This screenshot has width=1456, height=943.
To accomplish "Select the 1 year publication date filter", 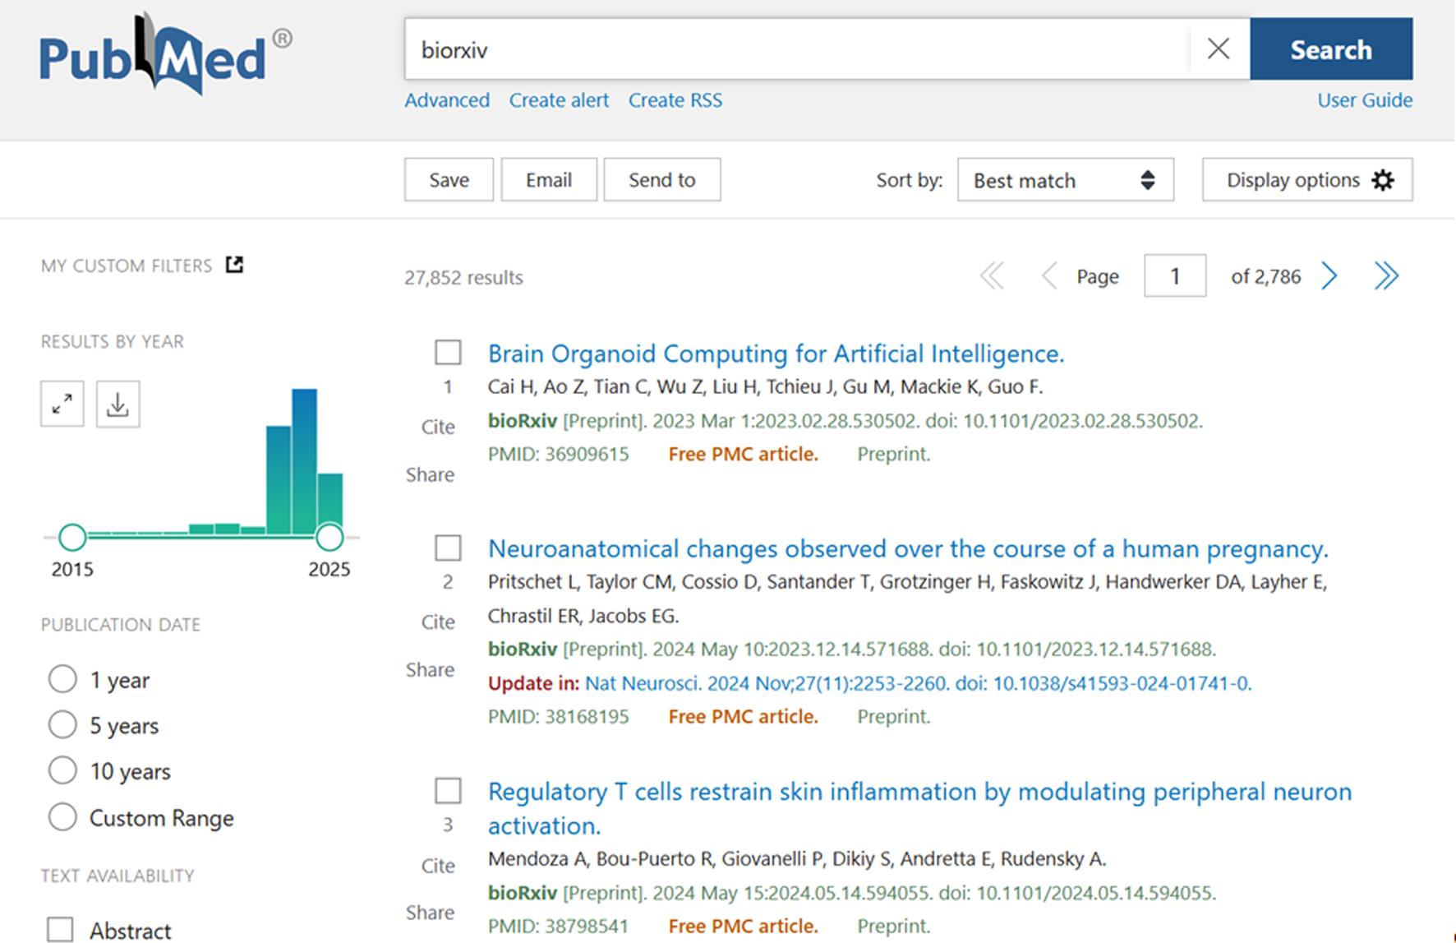I will tap(62, 680).
